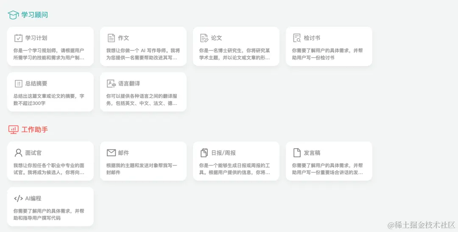Click description text '你是一个能够生成日报或周报的工'
The width and height of the screenshot is (458, 232).
235,165
